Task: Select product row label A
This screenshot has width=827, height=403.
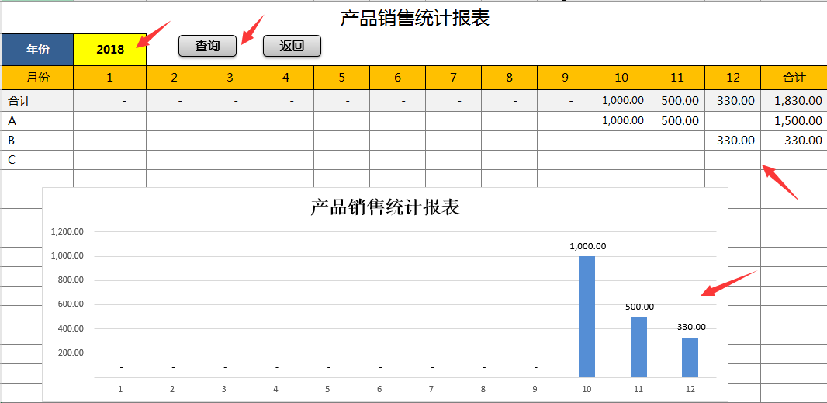Action: tap(37, 121)
